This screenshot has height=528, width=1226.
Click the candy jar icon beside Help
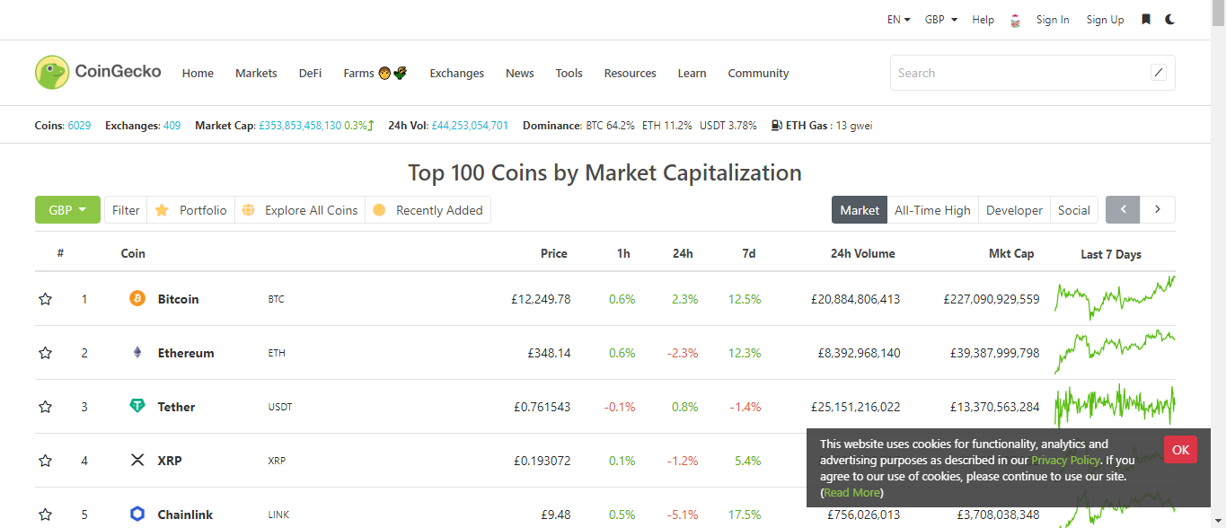[1015, 20]
